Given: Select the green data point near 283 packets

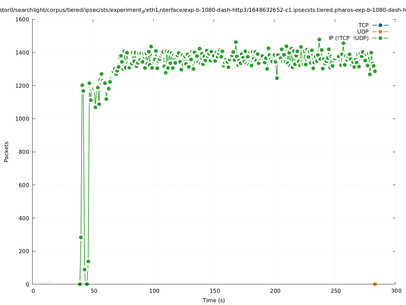Looking at the screenshot, I should tap(81, 237).
